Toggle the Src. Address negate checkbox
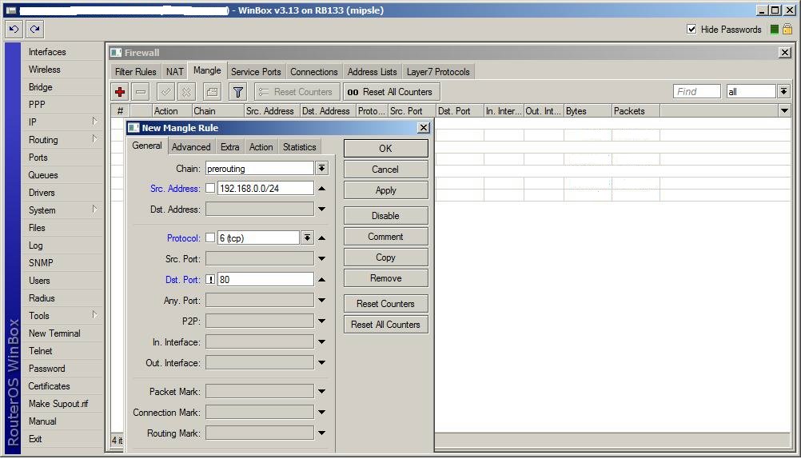This screenshot has width=801, height=459. coord(210,188)
